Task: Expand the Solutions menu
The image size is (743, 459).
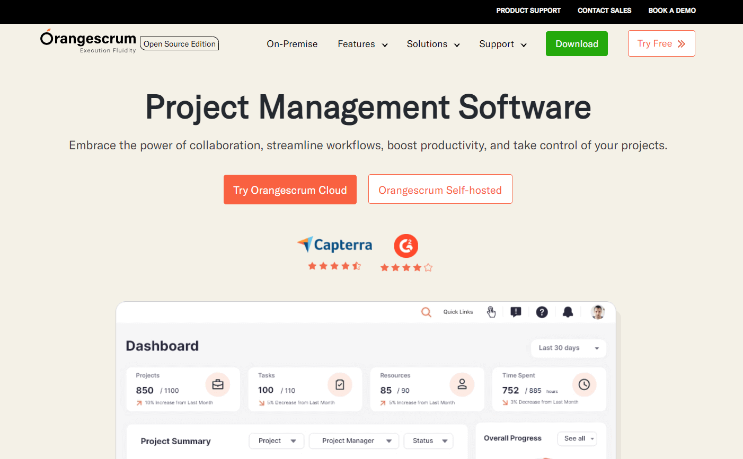Action: (433, 44)
